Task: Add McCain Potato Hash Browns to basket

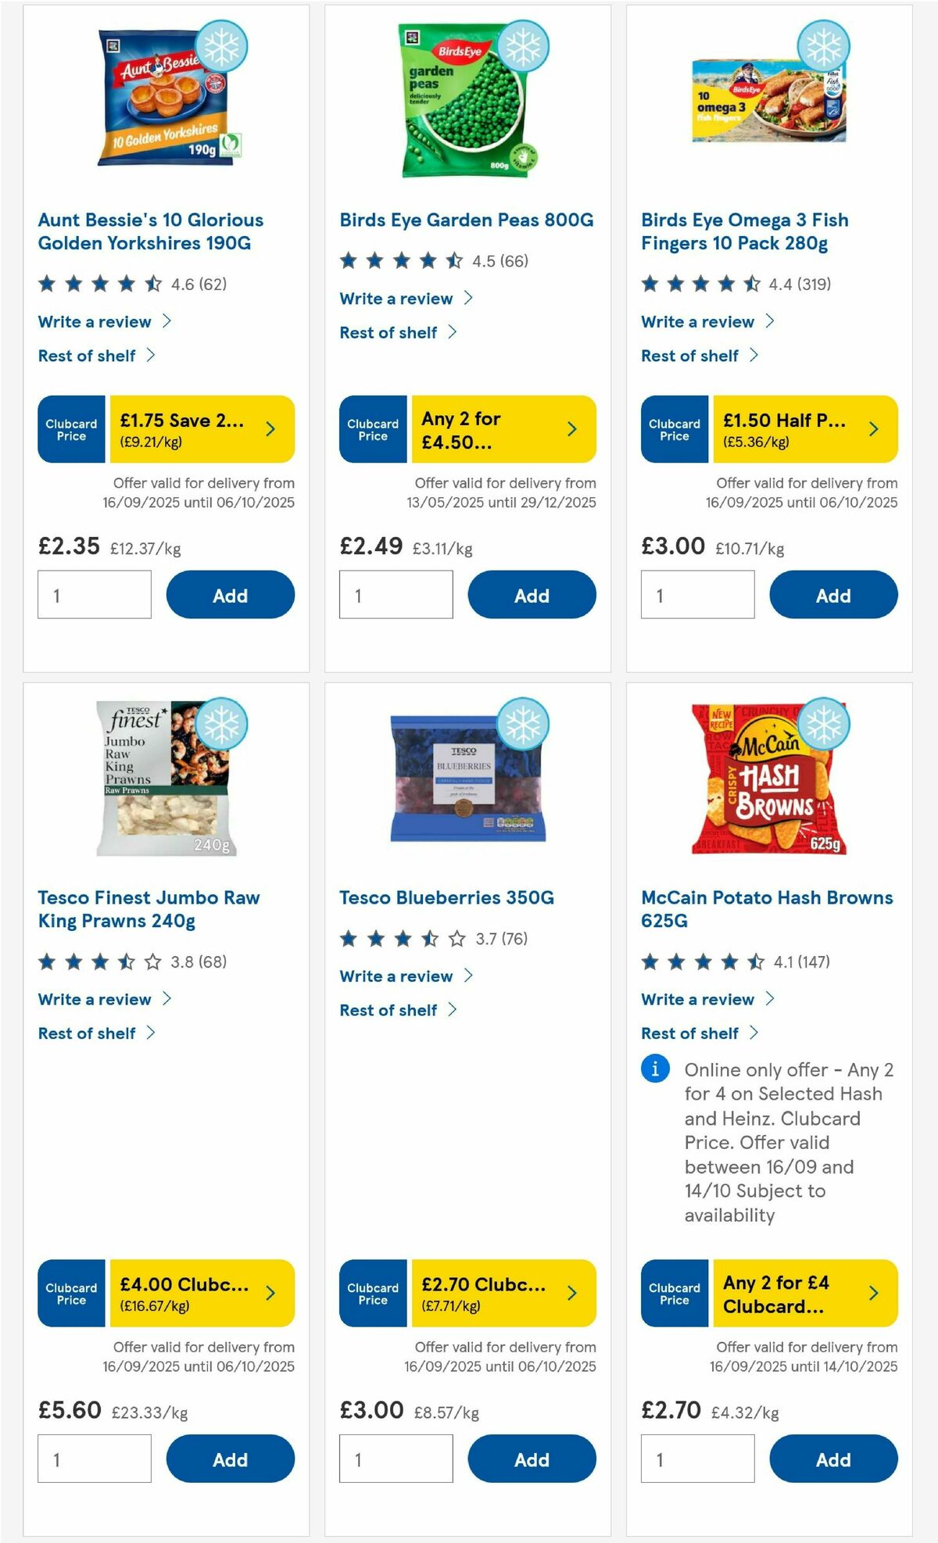Action: point(833,1459)
